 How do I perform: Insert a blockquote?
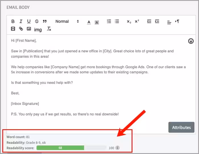point(45,21)
